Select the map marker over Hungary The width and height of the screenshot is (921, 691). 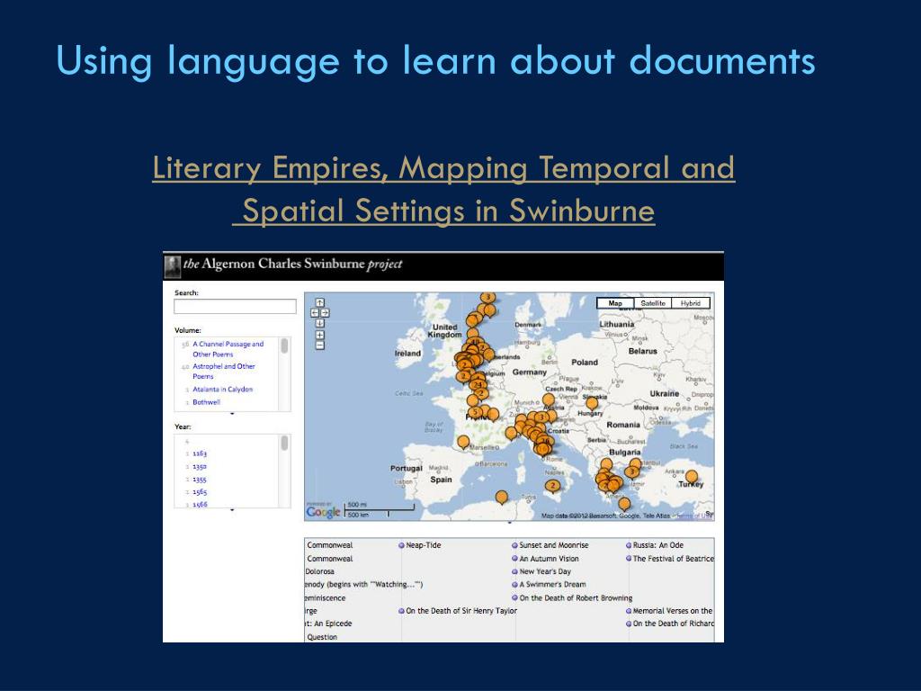[592, 403]
